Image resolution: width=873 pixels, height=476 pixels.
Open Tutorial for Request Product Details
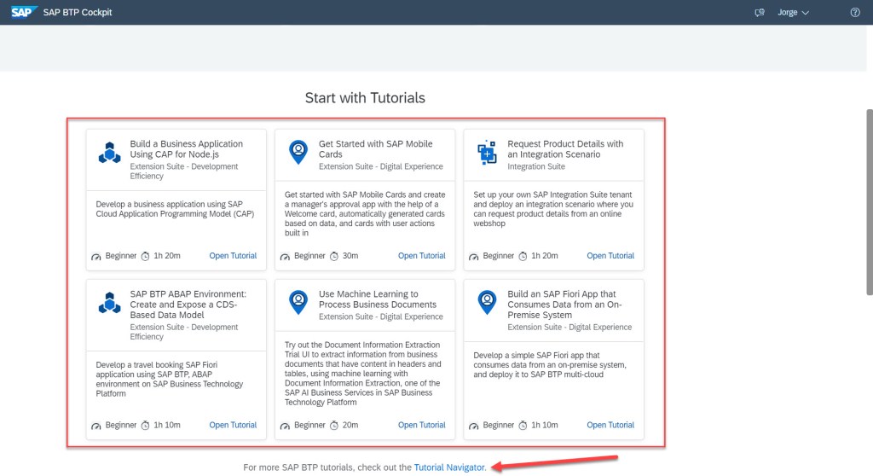[610, 256]
